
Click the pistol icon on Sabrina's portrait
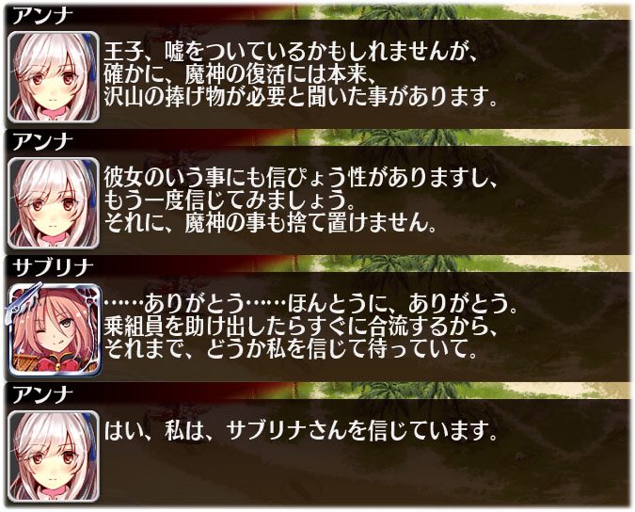(23, 302)
